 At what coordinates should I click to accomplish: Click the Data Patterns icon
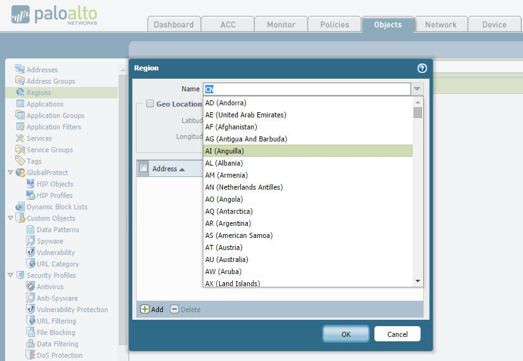31,229
